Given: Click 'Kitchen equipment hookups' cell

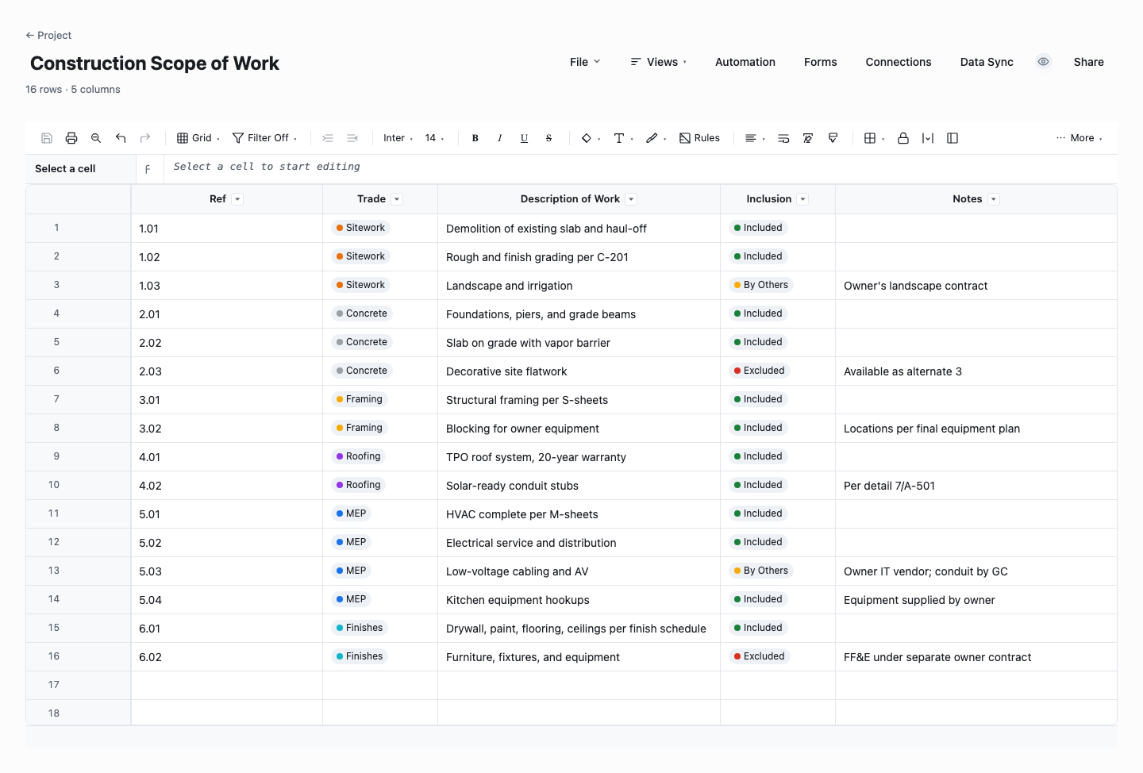Looking at the screenshot, I should pyautogui.click(x=579, y=600).
